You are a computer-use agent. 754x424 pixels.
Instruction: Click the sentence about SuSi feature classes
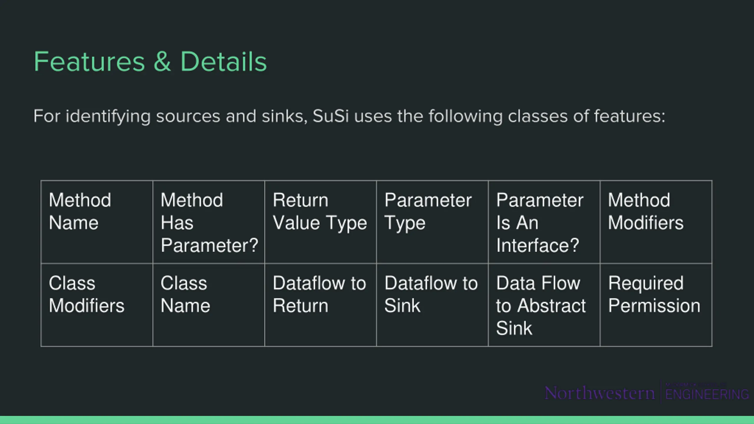tap(349, 117)
